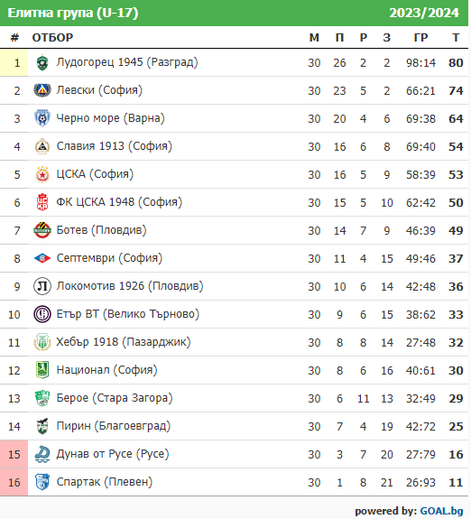This screenshot has height=519, width=471.
Task: Click the Елитна група (U-17) title
Action: click(73, 13)
